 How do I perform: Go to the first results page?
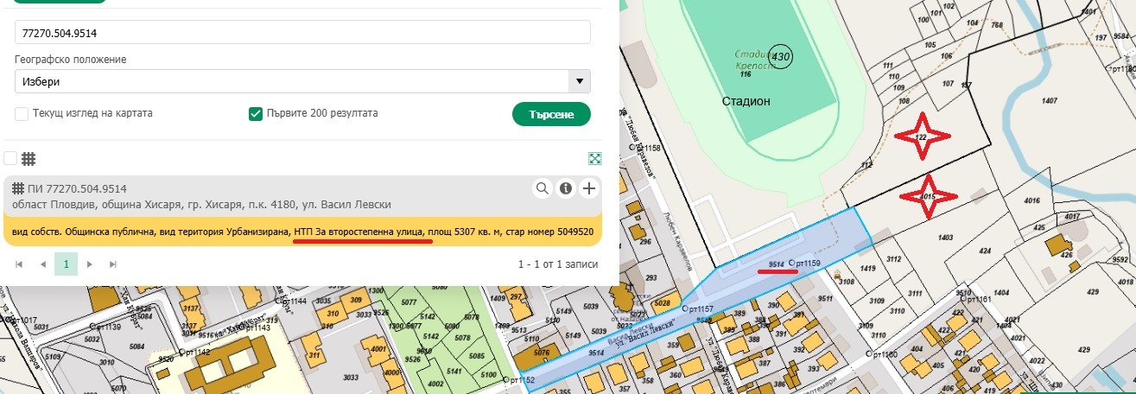point(20,264)
